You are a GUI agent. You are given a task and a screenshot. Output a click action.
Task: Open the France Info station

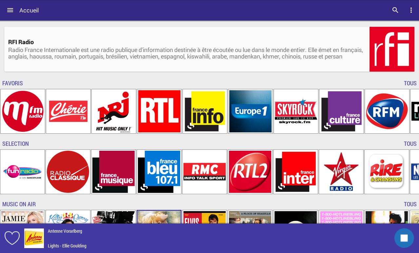coord(205,111)
